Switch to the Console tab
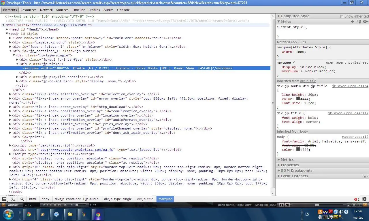 point(123,10)
